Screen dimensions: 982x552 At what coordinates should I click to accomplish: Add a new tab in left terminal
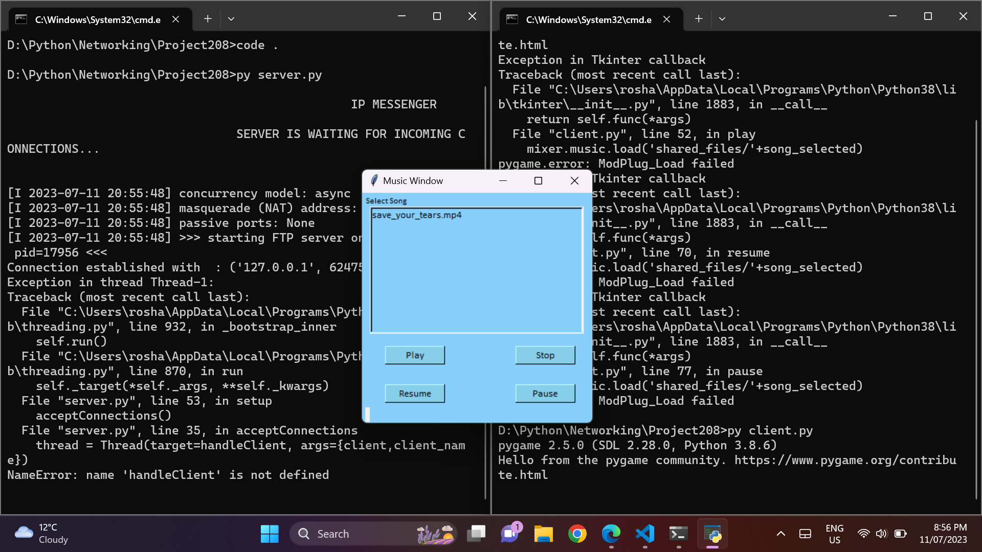[x=208, y=19]
